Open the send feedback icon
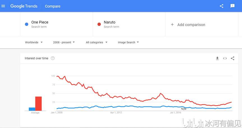This screenshot has width=242, height=128. [x=232, y=6]
